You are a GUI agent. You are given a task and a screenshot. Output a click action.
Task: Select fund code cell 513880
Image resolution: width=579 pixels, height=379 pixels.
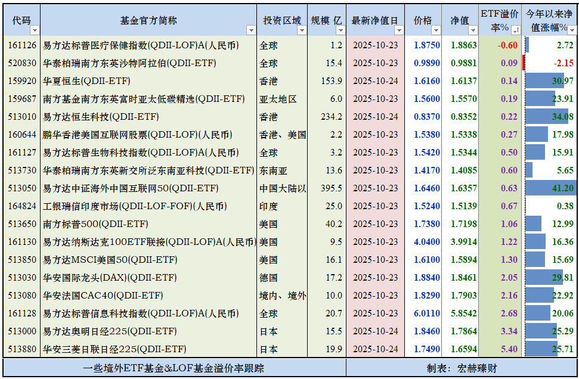pos(22,349)
